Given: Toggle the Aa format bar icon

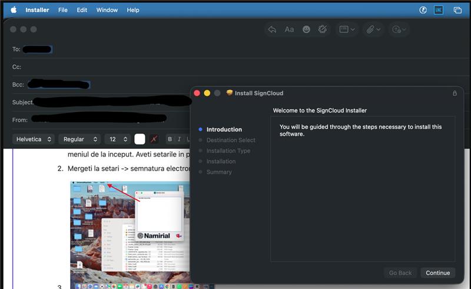Looking at the screenshot, I should (289, 29).
